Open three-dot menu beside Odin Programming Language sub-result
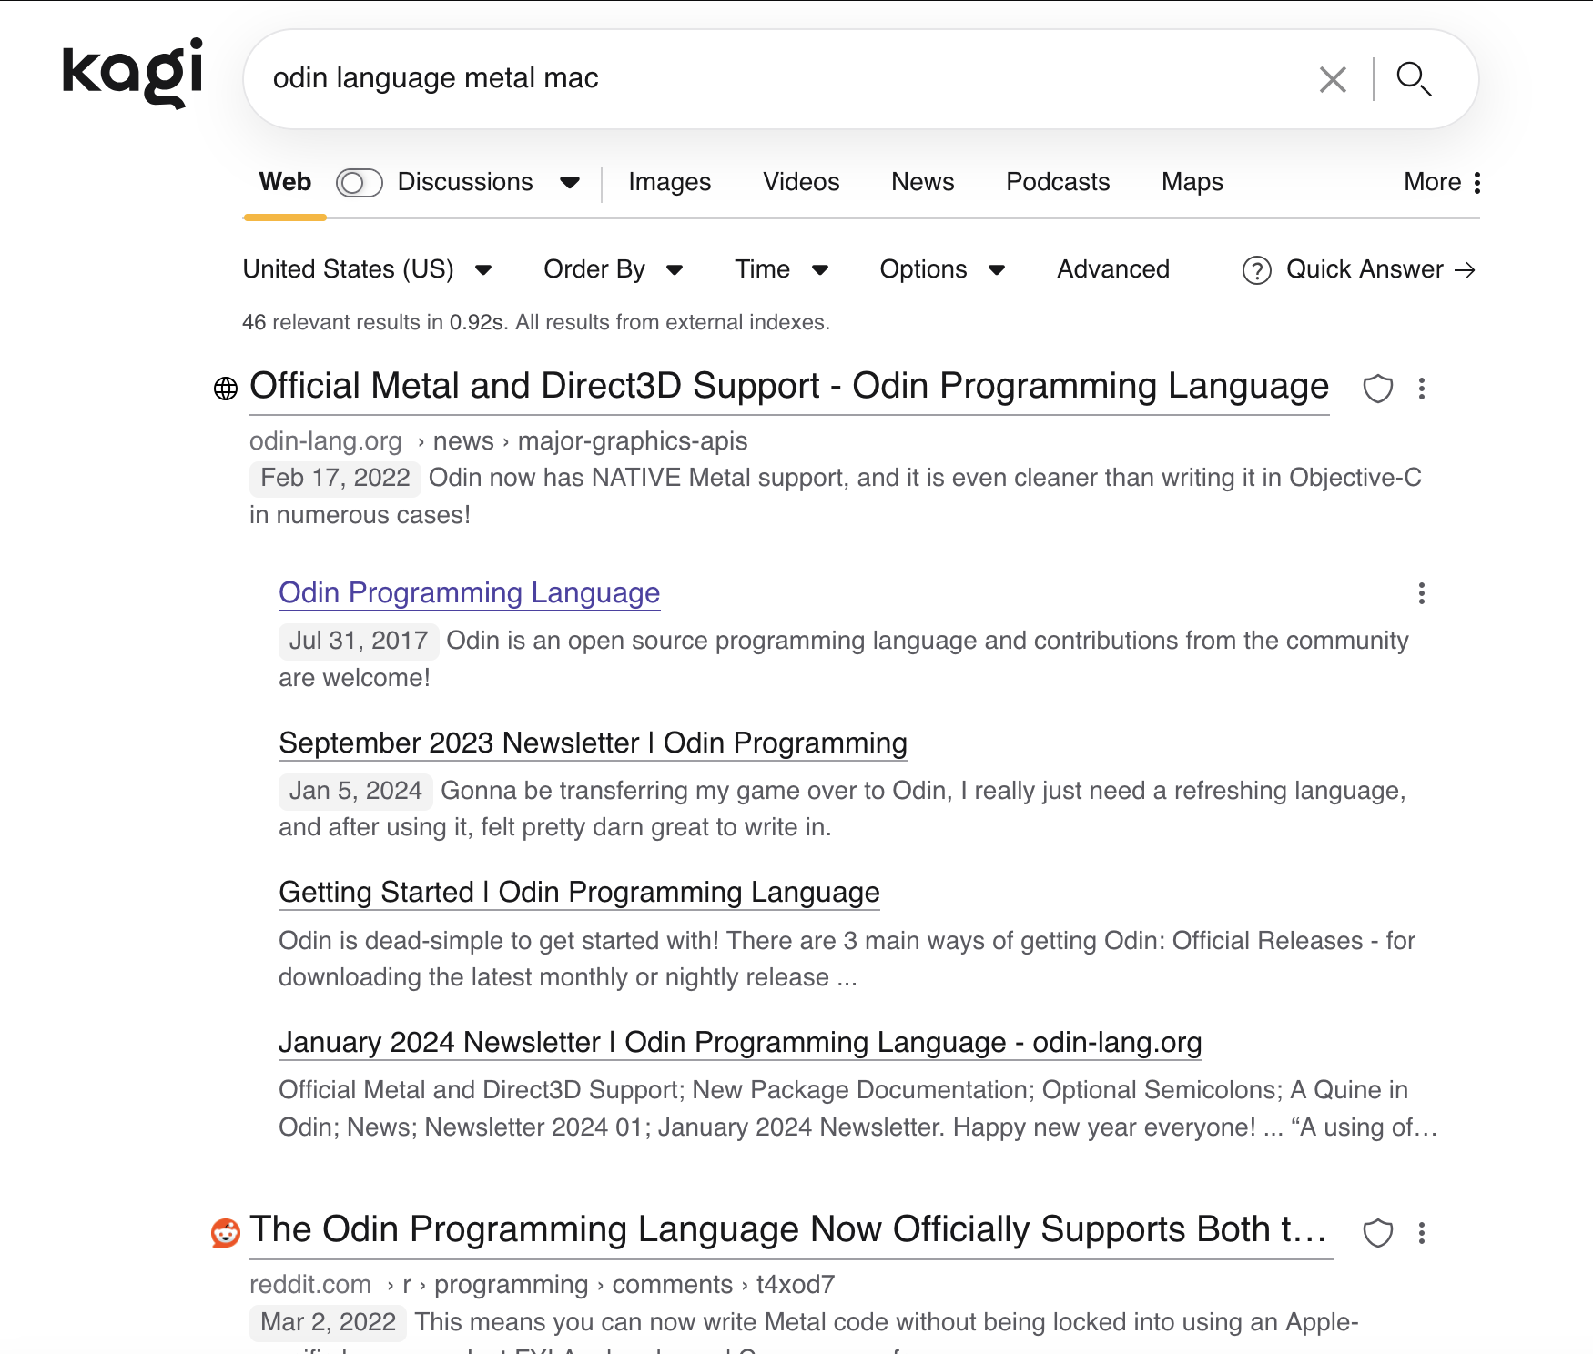 point(1421,594)
